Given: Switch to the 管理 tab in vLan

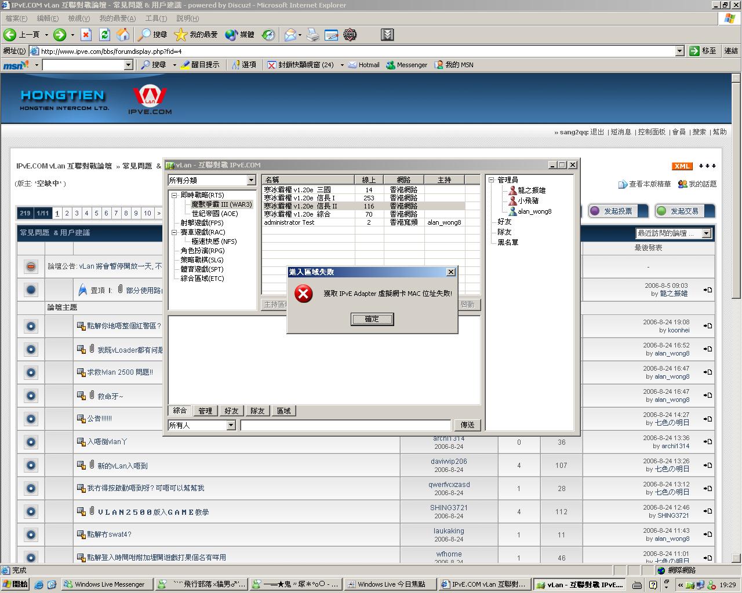Looking at the screenshot, I should pyautogui.click(x=205, y=411).
